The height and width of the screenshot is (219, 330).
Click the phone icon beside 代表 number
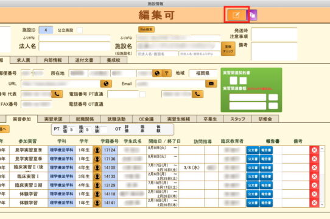click(x=57, y=94)
